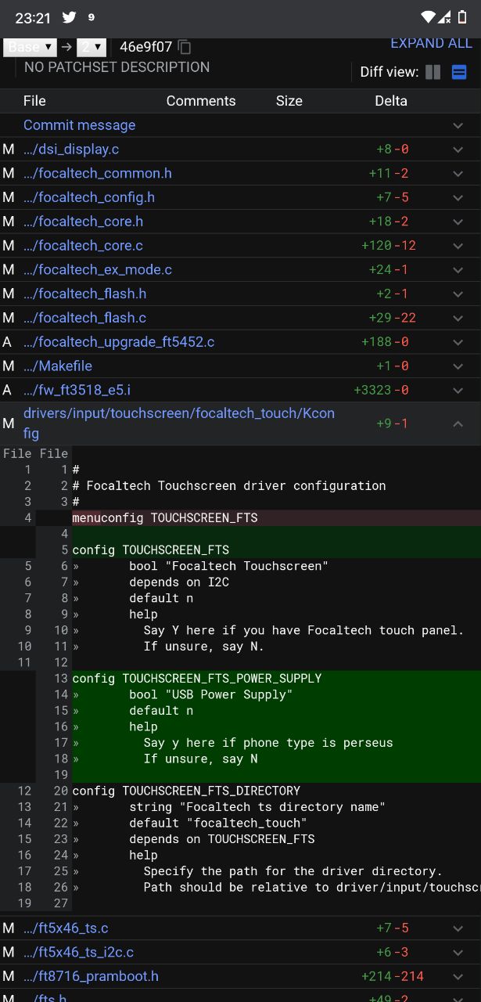Expand the Commit message row
The width and height of the screenshot is (481, 1002).
[x=458, y=125]
